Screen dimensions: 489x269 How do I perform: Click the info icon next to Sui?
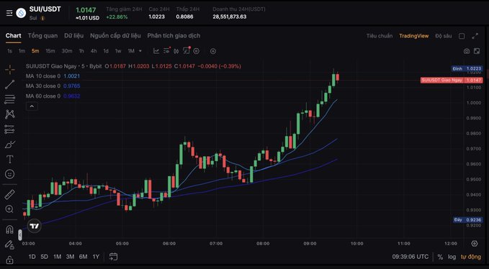(x=42, y=19)
